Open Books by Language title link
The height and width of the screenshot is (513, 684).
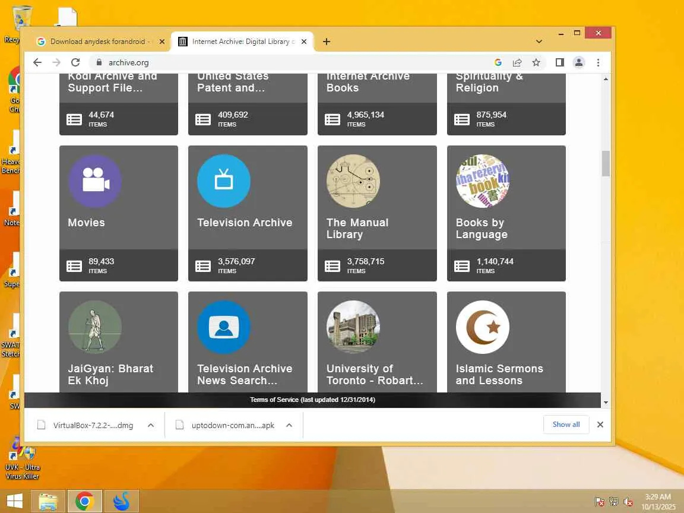pos(482,228)
